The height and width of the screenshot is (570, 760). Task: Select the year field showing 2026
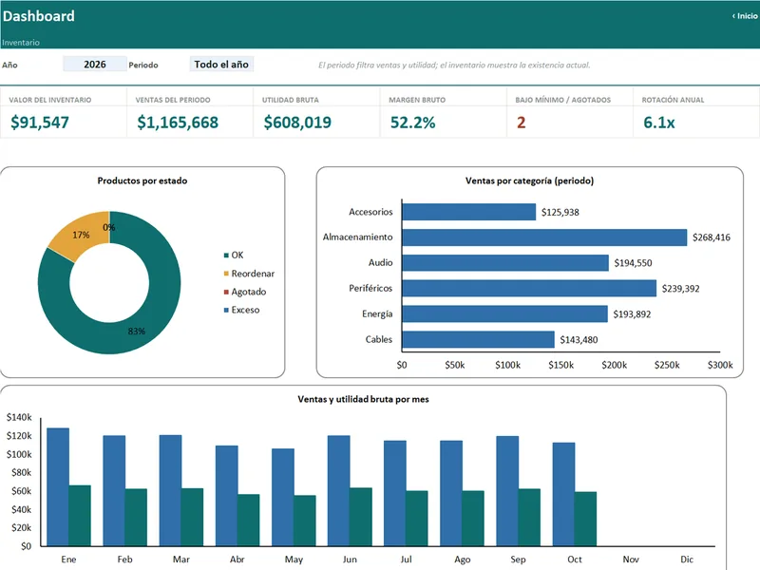click(x=94, y=65)
